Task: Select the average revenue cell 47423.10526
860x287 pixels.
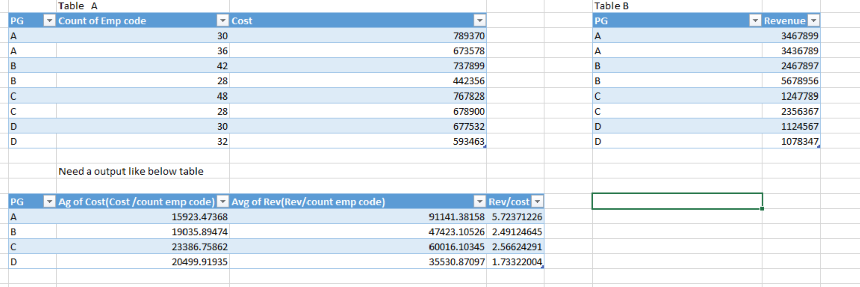Action: [x=358, y=232]
